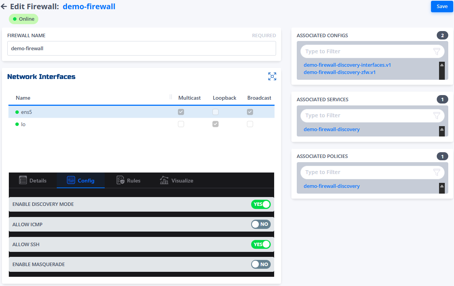The image size is (454, 286).
Task: Click the Details tab list icon
Action: (x=23, y=180)
